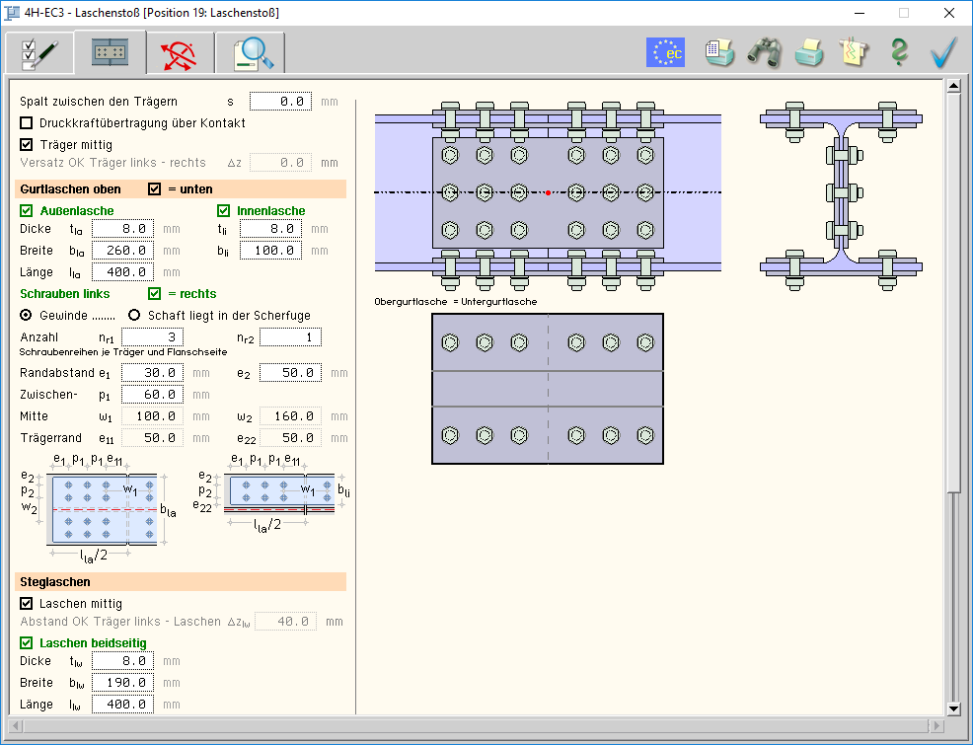
Task: Click the binoculars view icon
Action: pos(764,52)
